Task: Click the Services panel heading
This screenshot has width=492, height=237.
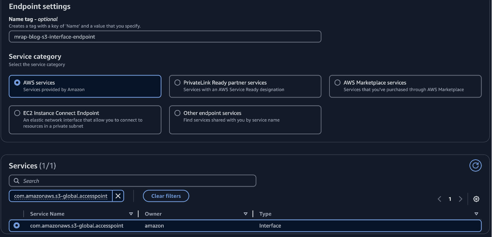Action: click(x=23, y=166)
